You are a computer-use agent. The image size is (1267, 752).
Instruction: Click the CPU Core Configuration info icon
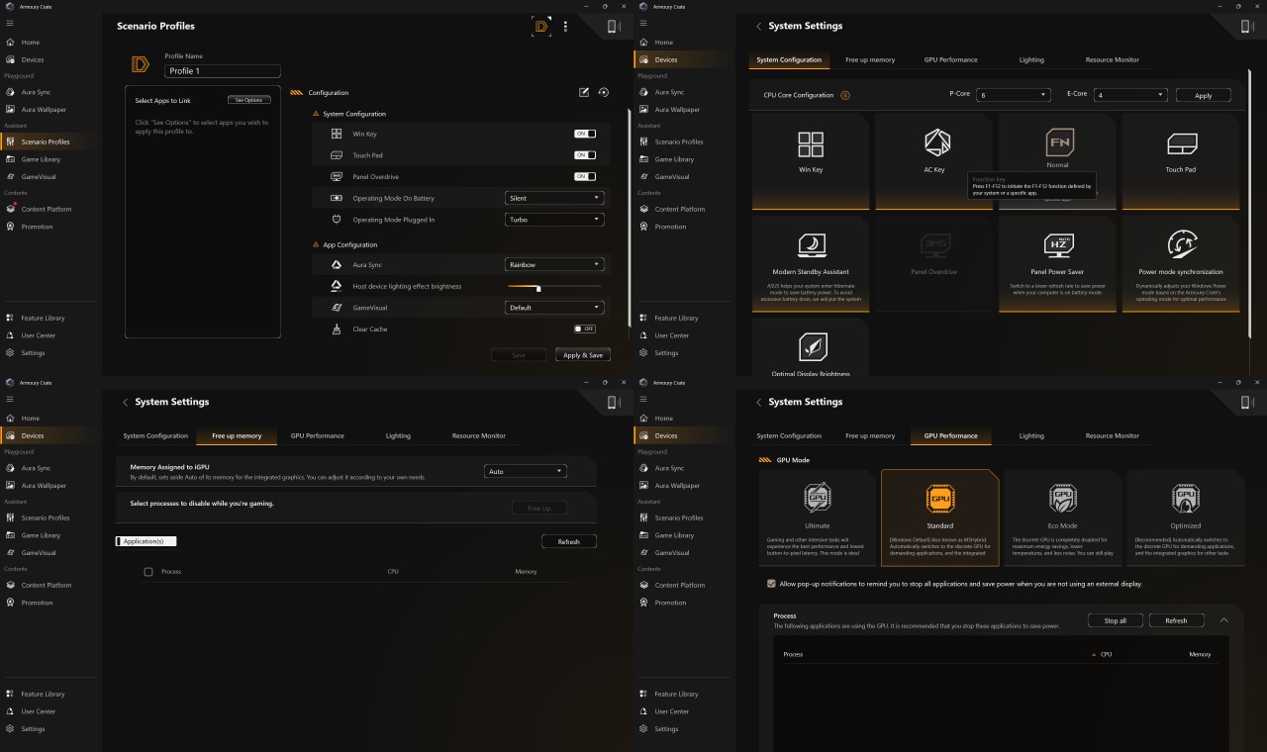tap(845, 95)
